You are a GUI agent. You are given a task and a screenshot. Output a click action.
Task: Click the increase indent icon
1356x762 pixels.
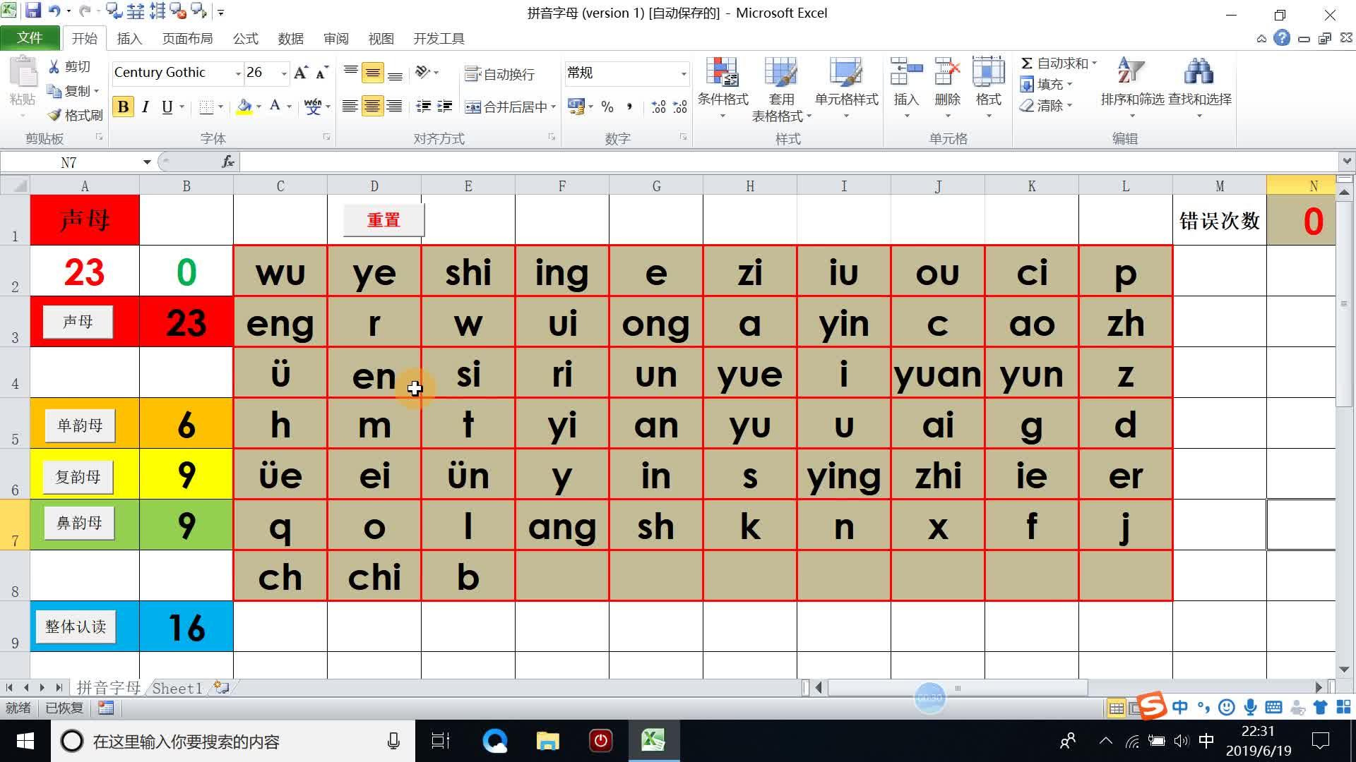(x=445, y=107)
